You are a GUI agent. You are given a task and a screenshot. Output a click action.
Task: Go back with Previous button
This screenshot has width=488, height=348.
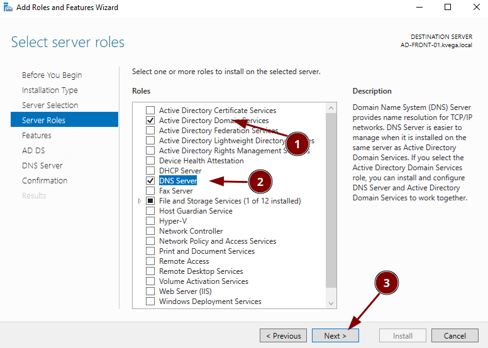(x=283, y=335)
